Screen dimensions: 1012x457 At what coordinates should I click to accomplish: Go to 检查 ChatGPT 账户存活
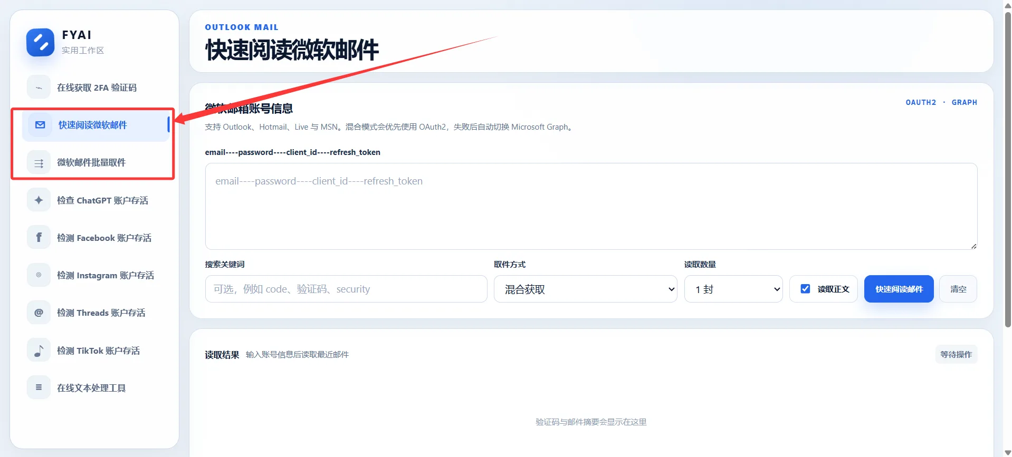click(96, 200)
